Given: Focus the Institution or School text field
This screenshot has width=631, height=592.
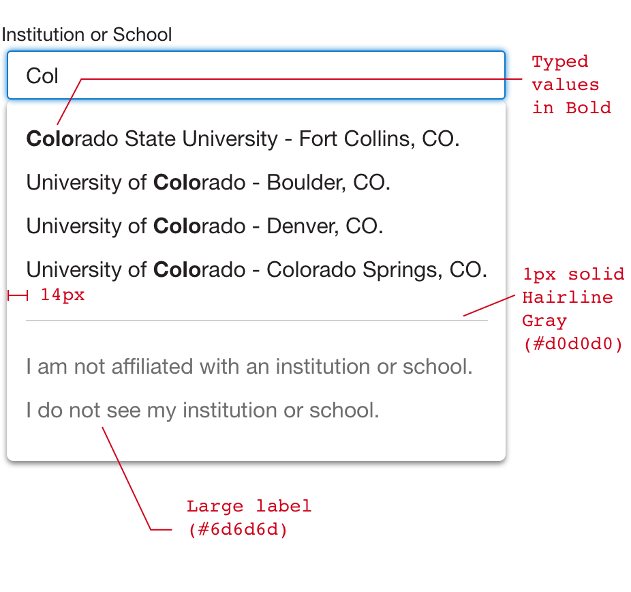Looking at the screenshot, I should click(273, 76).
